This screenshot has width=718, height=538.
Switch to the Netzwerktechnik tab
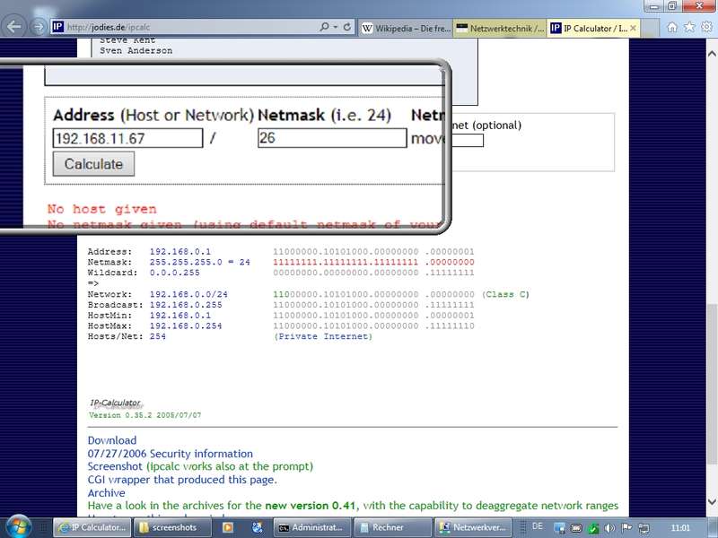[x=499, y=28]
